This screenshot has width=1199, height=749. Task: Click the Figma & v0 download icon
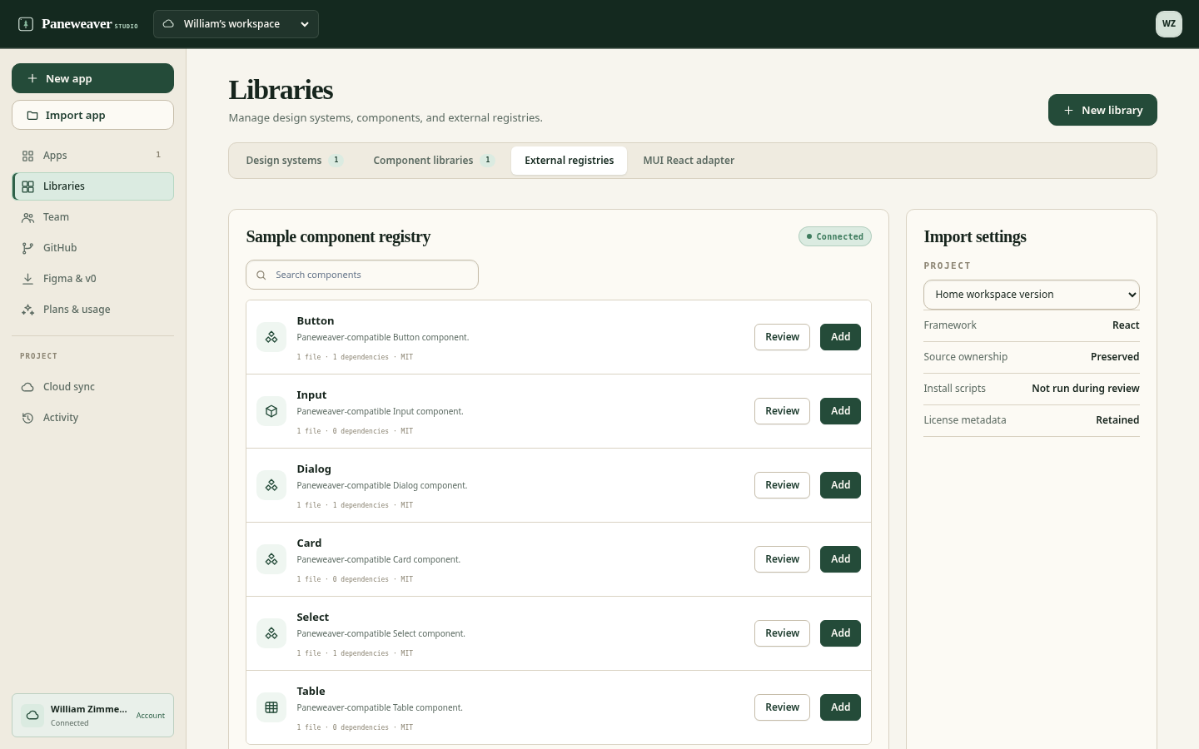coord(27,279)
